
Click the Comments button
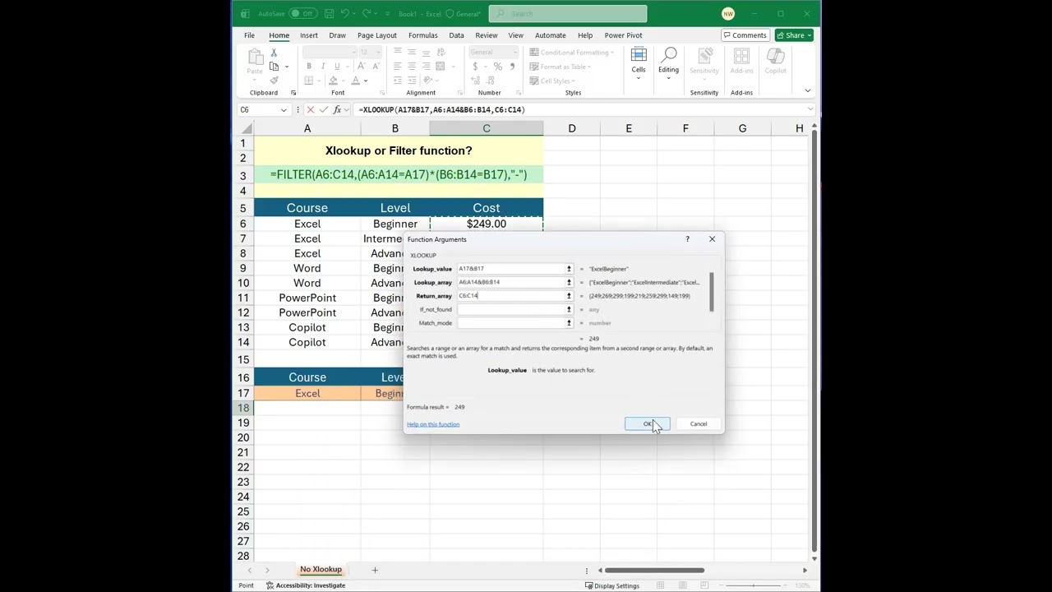(745, 35)
